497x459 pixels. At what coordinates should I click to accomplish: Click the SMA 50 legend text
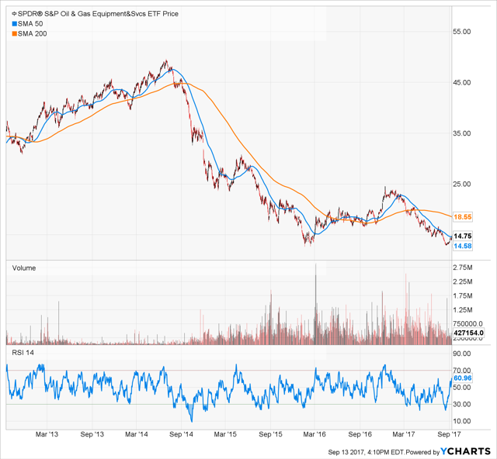point(30,24)
